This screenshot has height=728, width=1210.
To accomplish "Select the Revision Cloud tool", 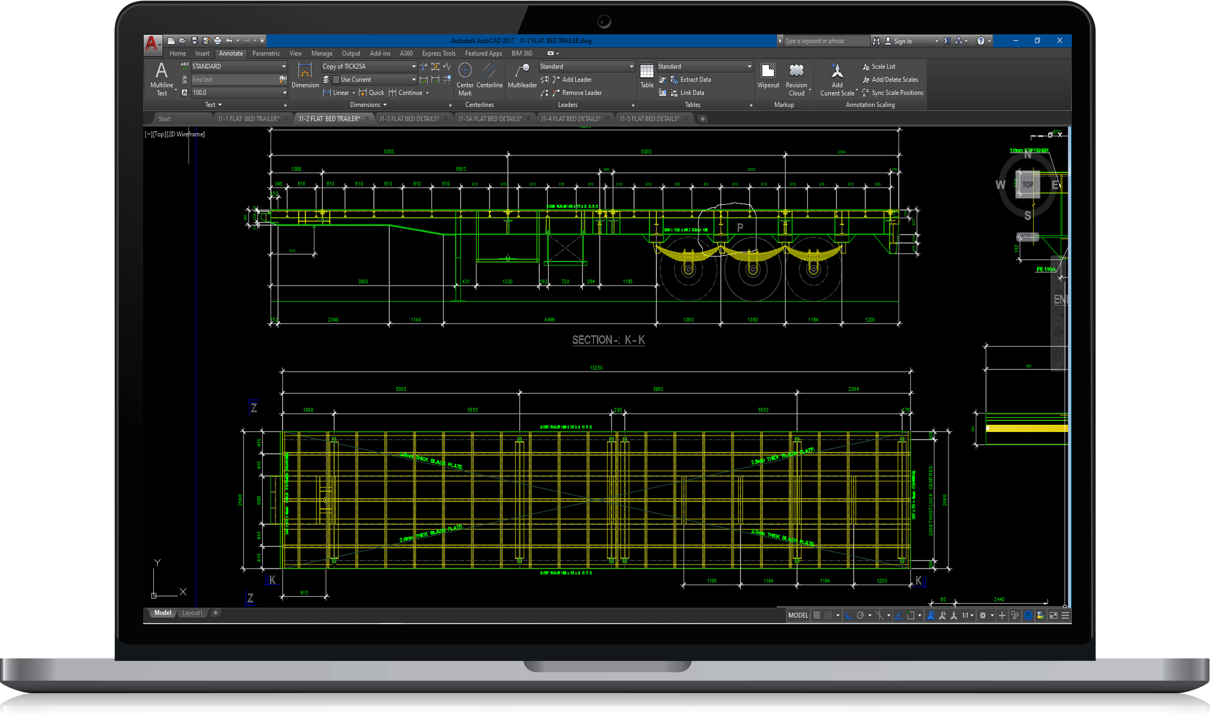I will pos(796,79).
